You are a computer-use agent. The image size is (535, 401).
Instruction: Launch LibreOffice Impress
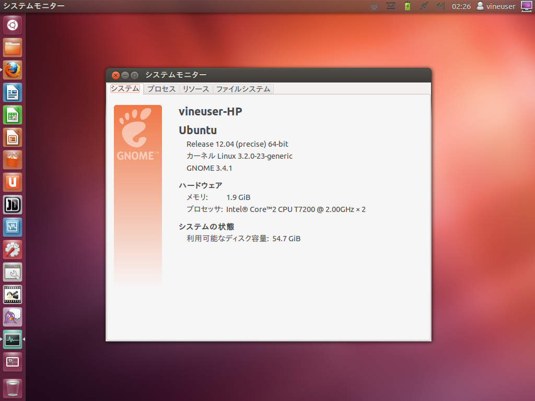coord(13,137)
